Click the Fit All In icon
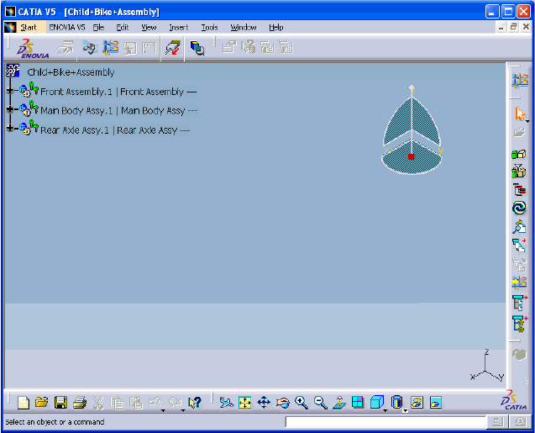The image size is (535, 433). pyautogui.click(x=245, y=403)
